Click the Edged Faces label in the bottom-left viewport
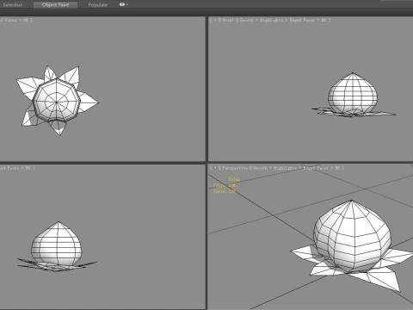This screenshot has width=413, height=310. coord(9,168)
